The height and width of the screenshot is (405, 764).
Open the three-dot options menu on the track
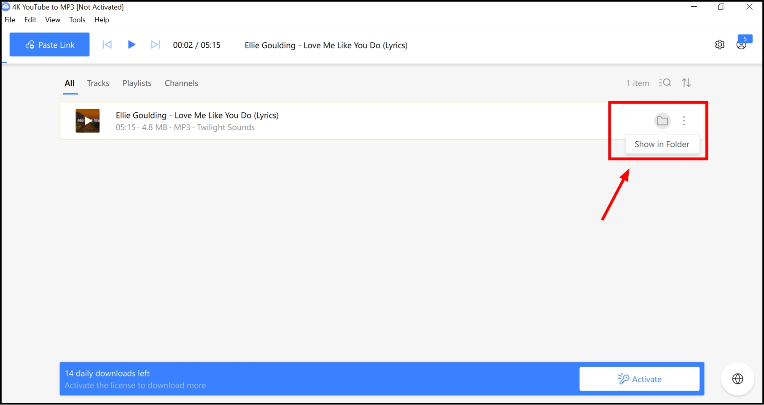(x=684, y=121)
